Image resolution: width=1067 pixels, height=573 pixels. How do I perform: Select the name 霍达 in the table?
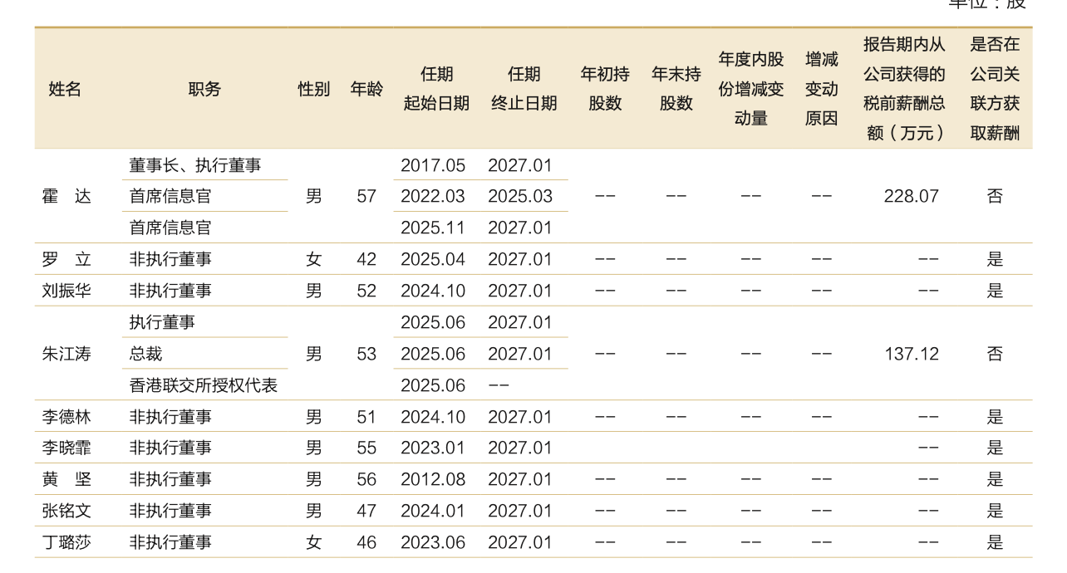coord(66,197)
